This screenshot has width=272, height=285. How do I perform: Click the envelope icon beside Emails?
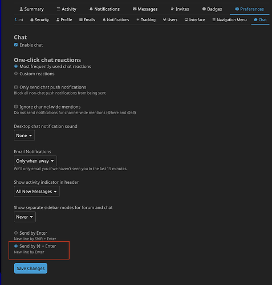(x=81, y=19)
